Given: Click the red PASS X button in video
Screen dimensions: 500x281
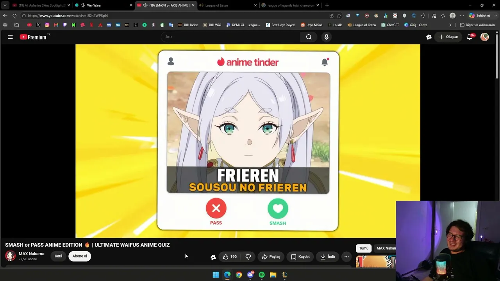Looking at the screenshot, I should [x=216, y=208].
